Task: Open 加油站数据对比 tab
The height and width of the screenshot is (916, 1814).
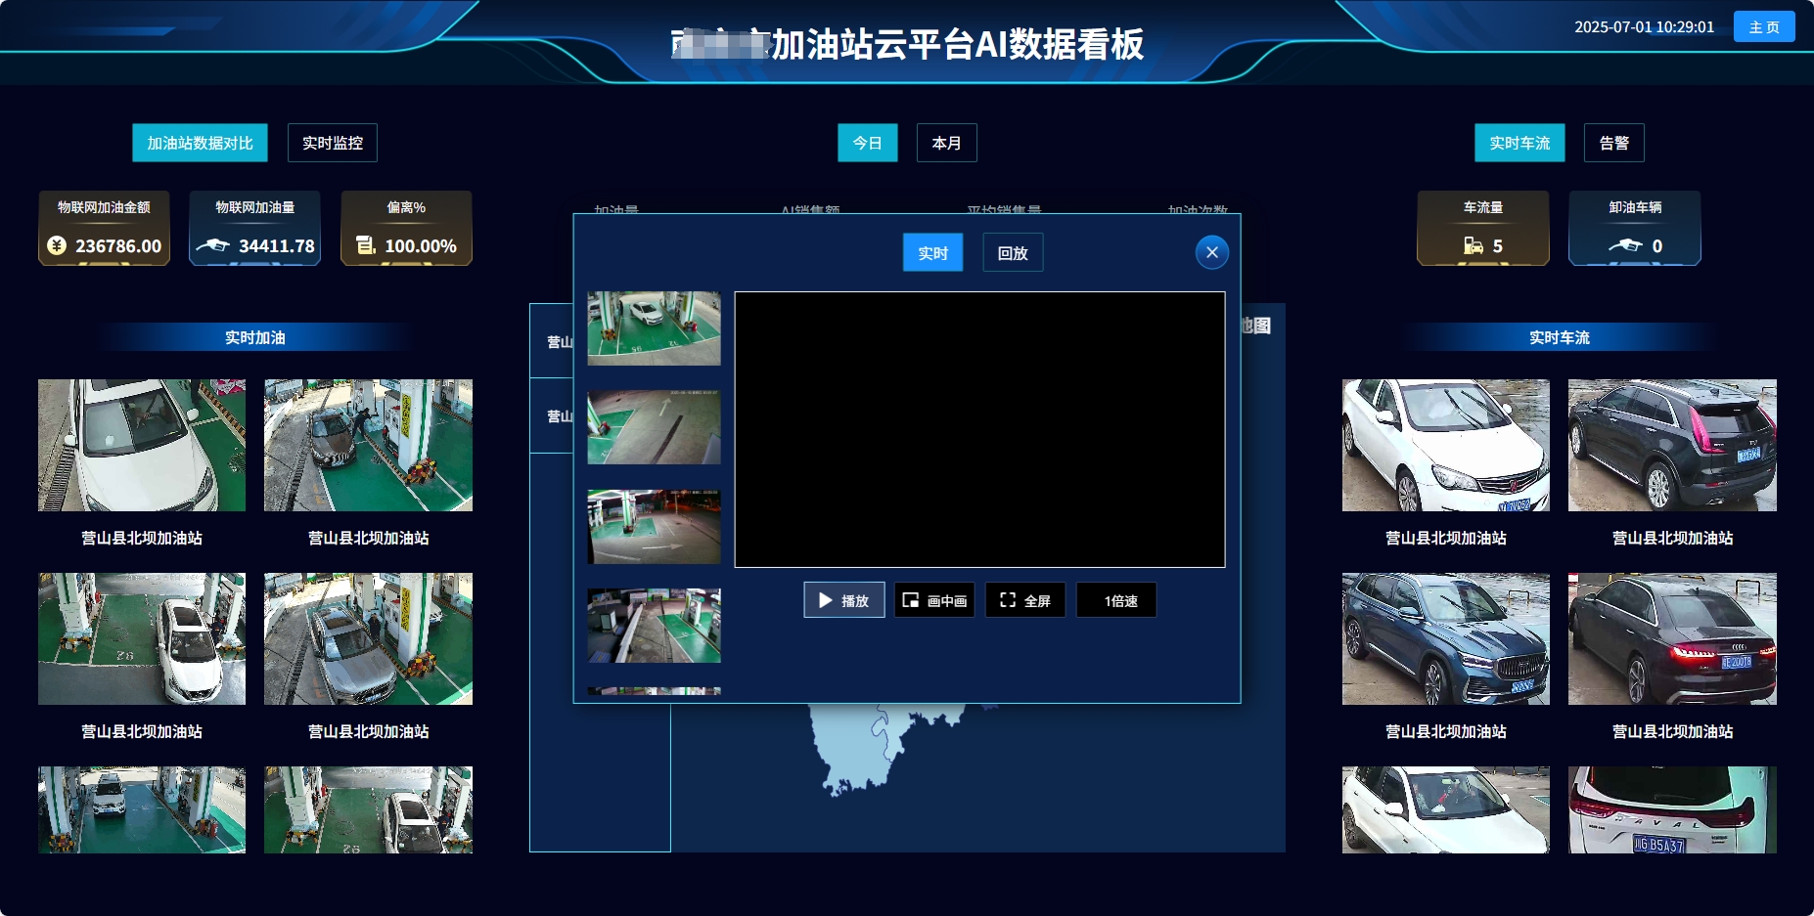Action: (201, 143)
